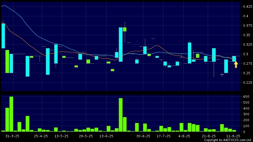Select the 25-4-25 date label

(x=41, y=136)
